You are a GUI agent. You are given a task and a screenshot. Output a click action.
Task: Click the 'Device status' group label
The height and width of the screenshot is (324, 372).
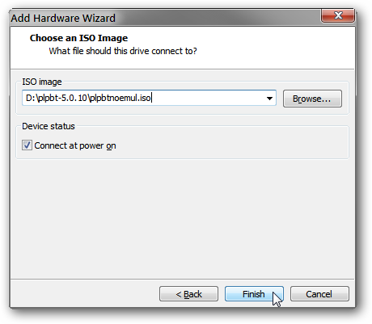pyautogui.click(x=49, y=126)
